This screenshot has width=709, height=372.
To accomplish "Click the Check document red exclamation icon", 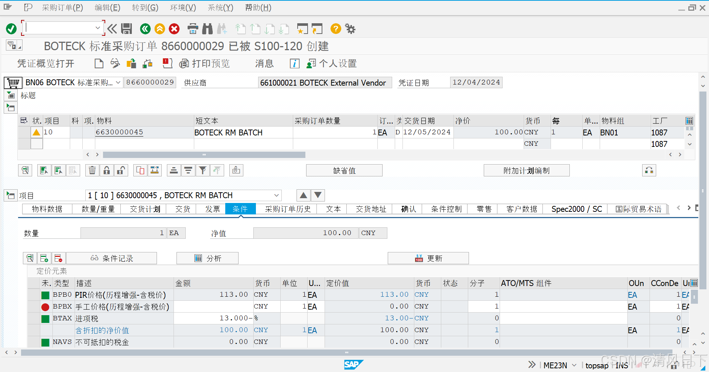I will [168, 63].
